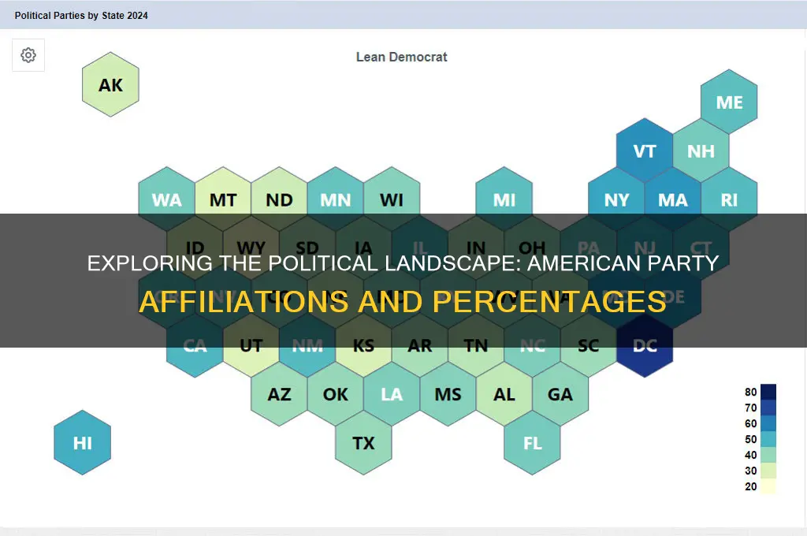
Task: Toggle the MN state selection
Action: 335,199
